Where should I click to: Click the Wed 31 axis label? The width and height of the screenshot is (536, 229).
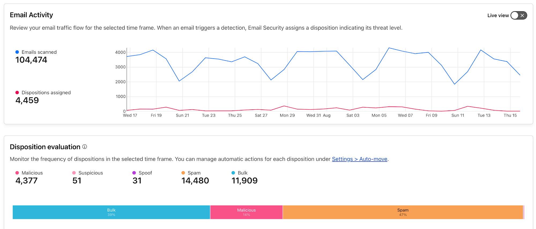(x=314, y=115)
